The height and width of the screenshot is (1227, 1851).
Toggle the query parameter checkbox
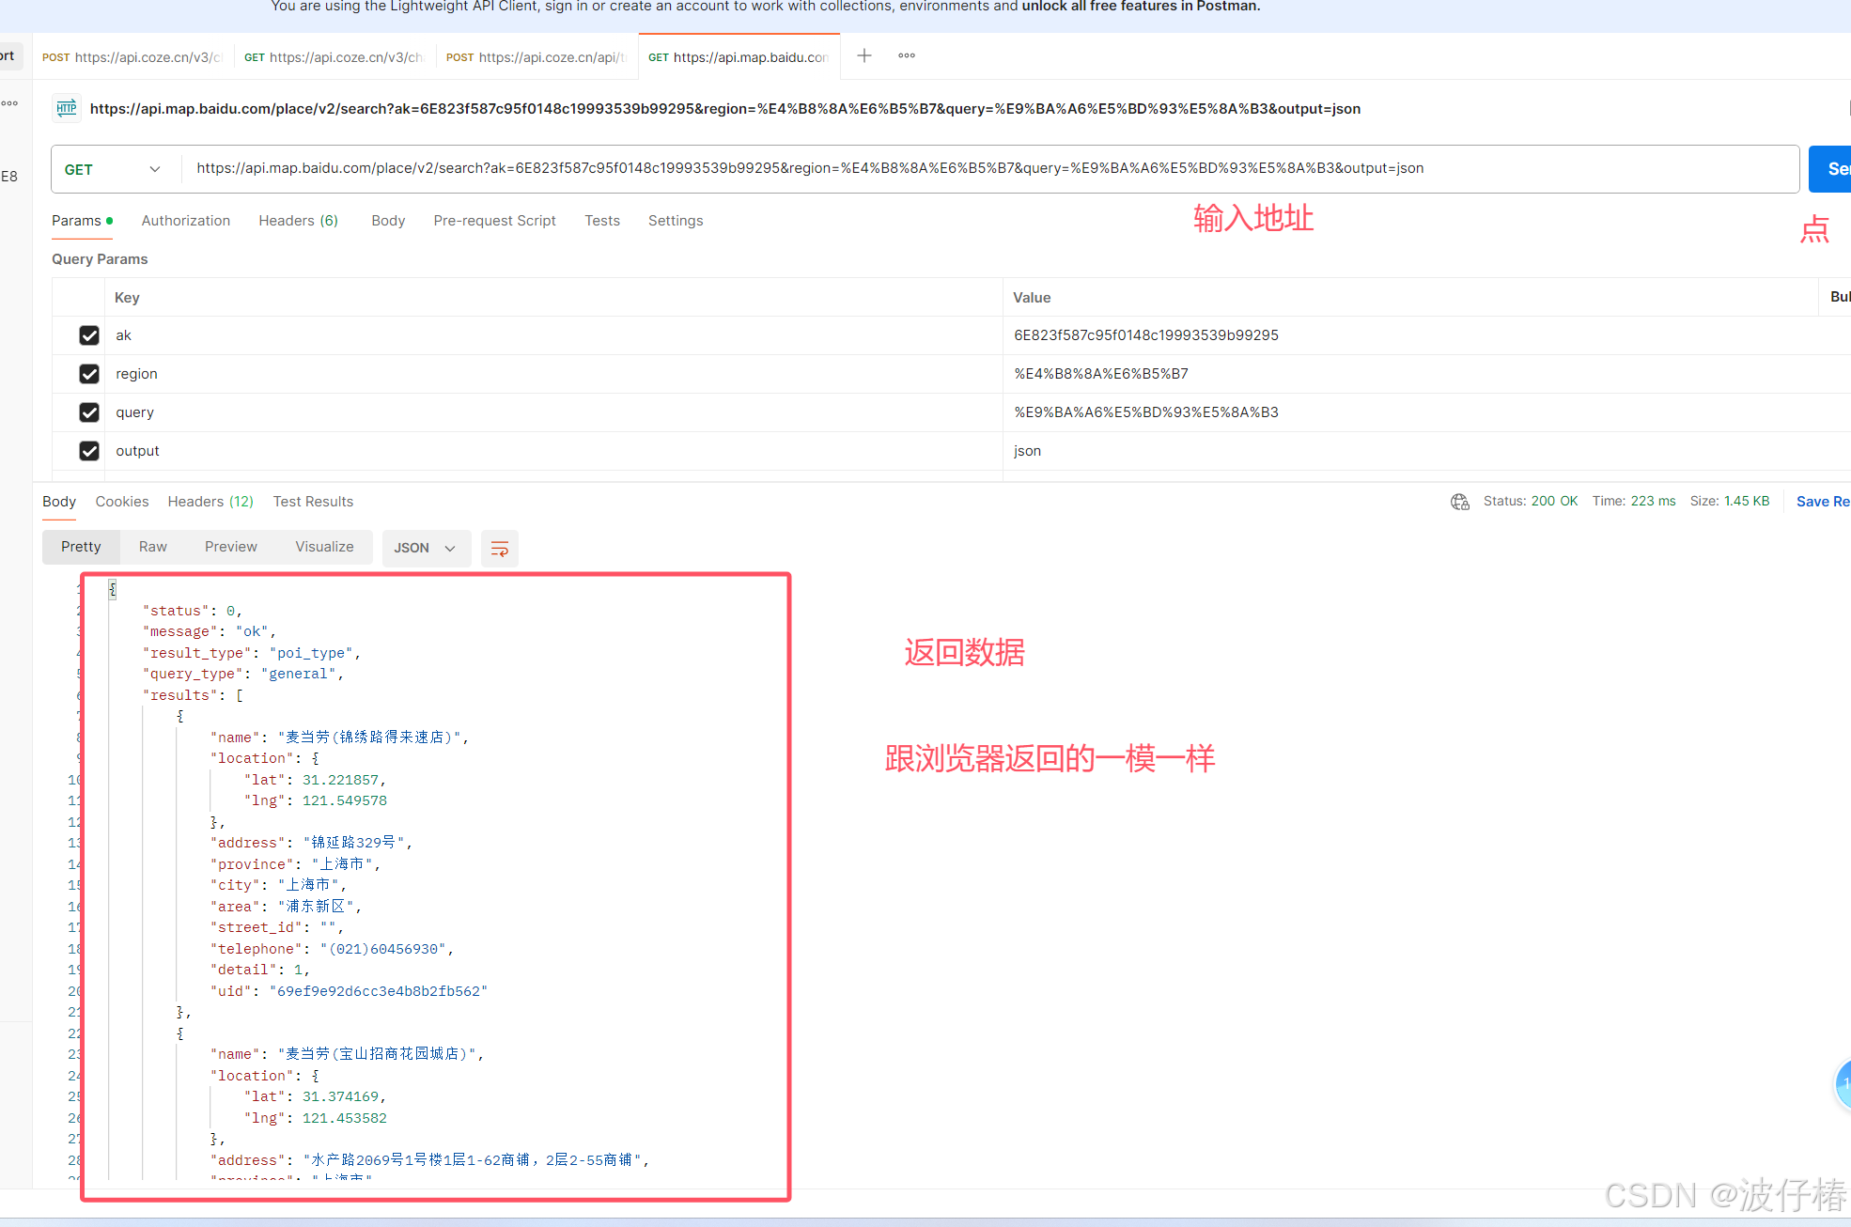89,412
